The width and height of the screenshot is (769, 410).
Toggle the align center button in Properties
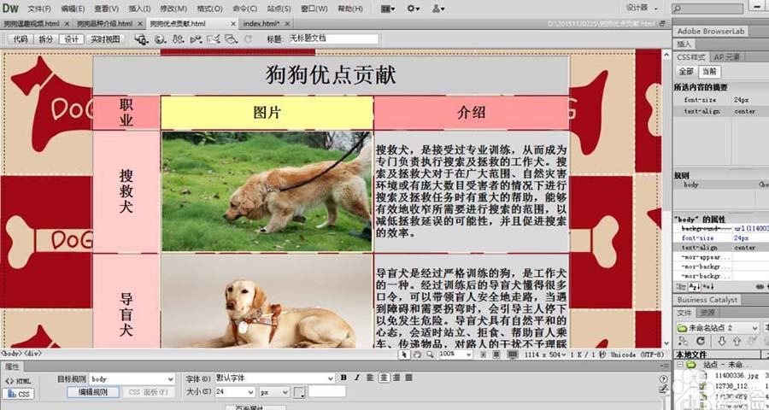pyautogui.click(x=384, y=378)
